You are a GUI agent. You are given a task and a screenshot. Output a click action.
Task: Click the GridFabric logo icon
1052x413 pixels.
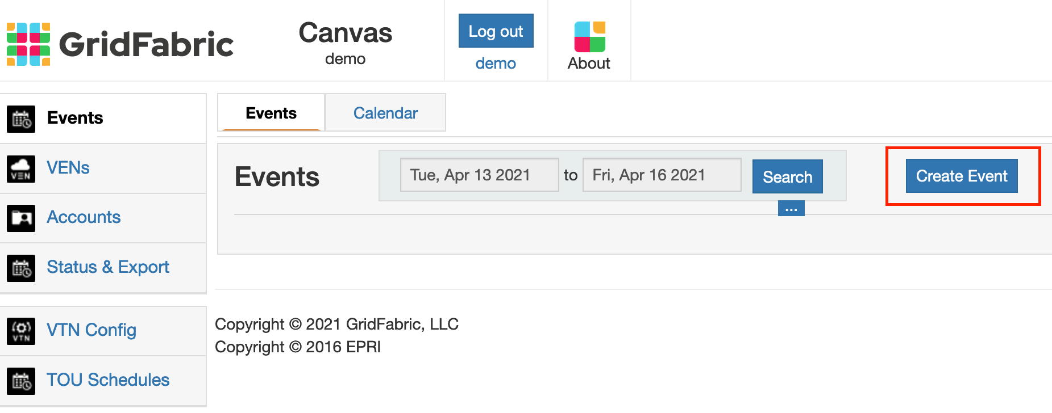tap(28, 44)
